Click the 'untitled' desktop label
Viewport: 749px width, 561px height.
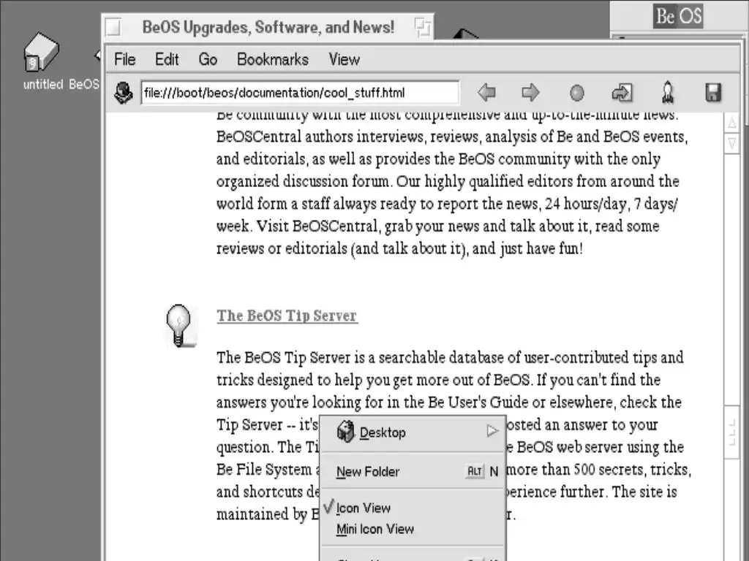43,85
